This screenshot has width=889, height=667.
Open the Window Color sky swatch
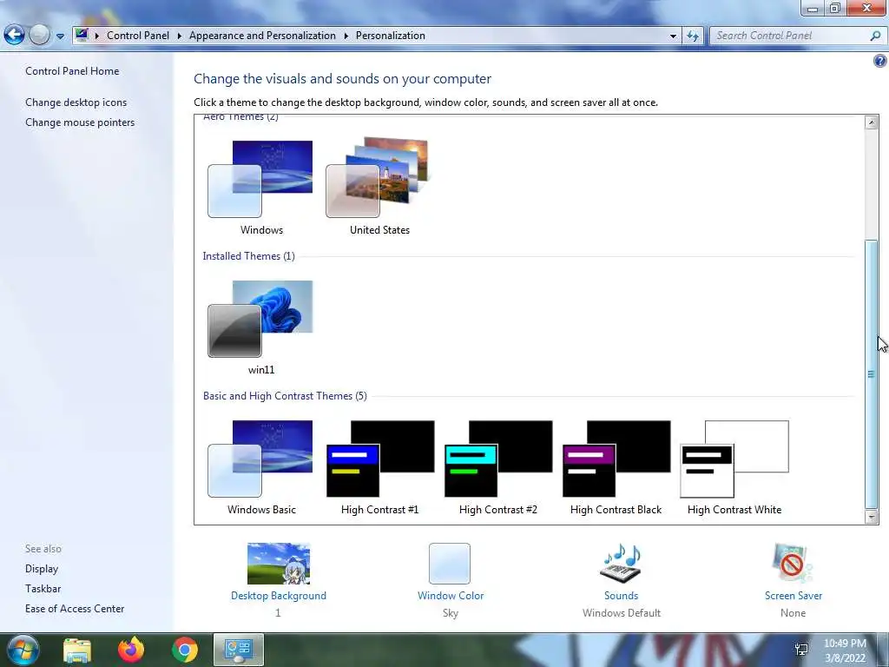(x=450, y=564)
